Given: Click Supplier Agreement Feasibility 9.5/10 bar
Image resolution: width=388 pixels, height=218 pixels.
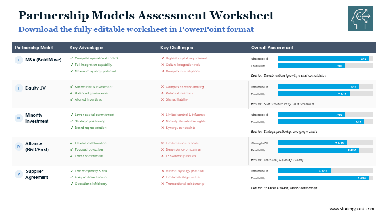Looking at the screenshot, I should click(323, 178).
